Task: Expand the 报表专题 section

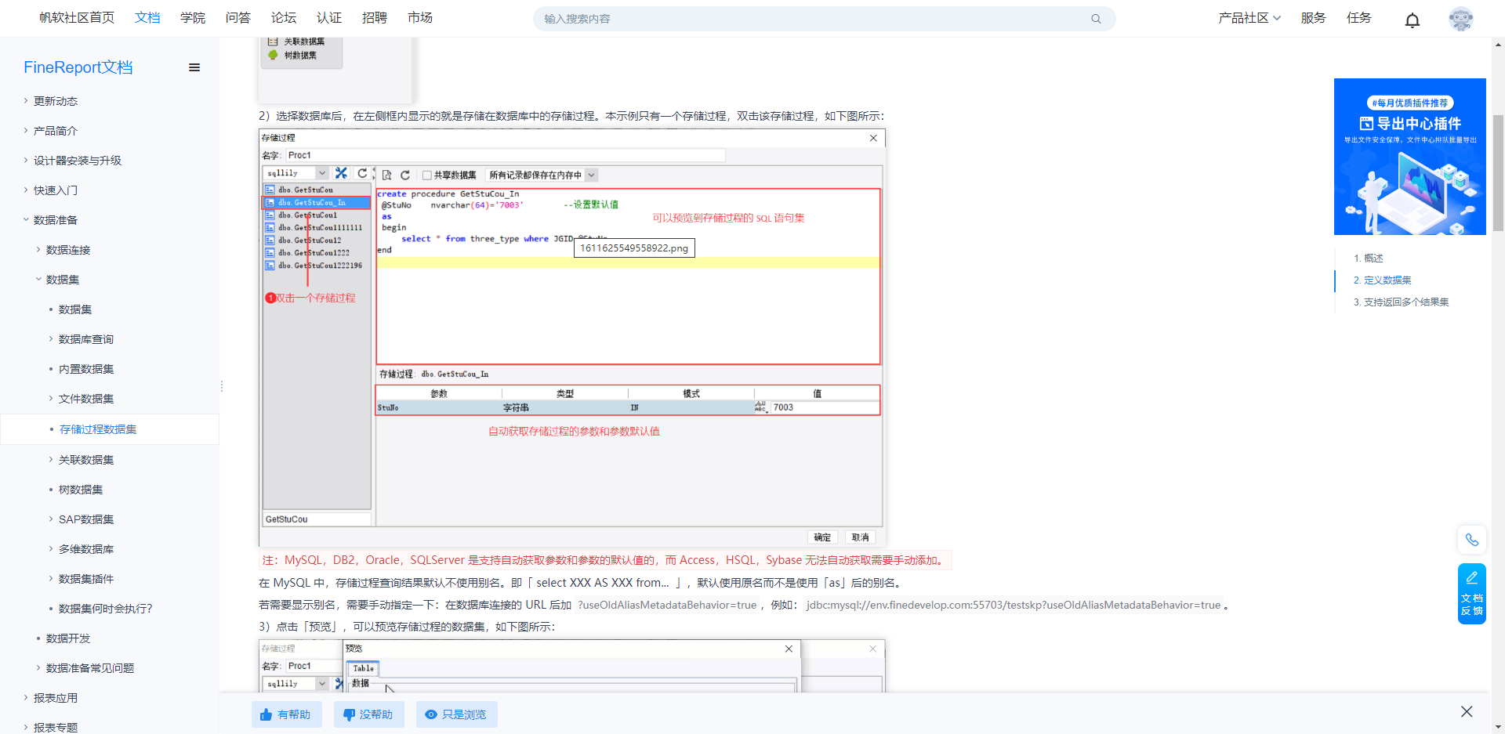Action: tap(56, 728)
